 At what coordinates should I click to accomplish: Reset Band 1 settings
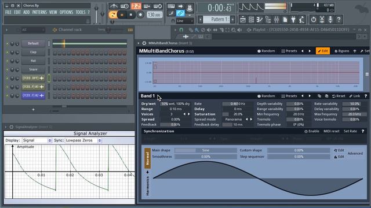tap(339, 96)
